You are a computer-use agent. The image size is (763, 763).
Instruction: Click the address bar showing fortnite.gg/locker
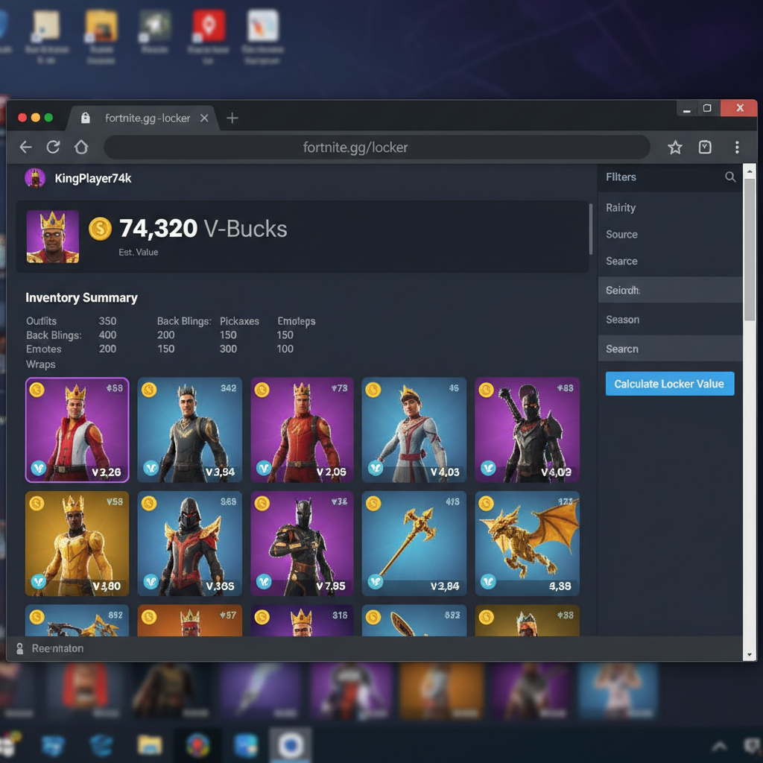pyautogui.click(x=376, y=147)
